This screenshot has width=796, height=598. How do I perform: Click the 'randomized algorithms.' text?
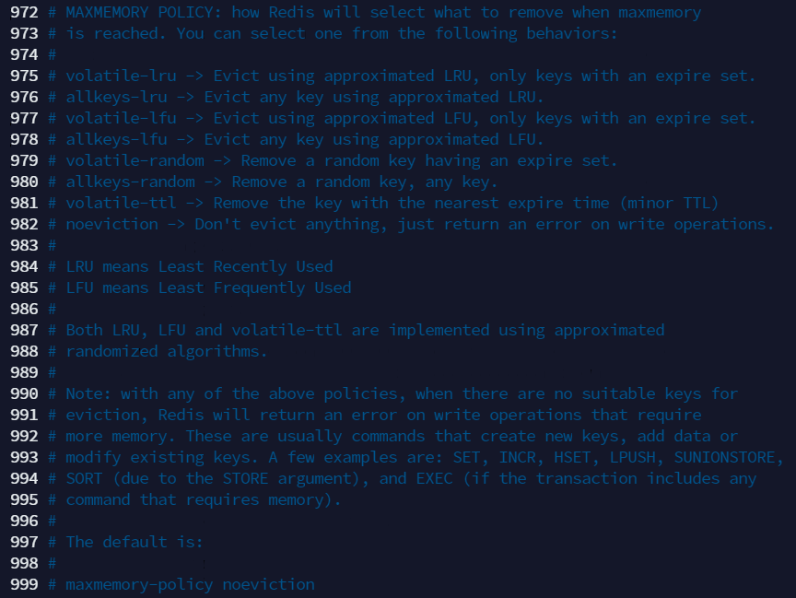point(167,351)
